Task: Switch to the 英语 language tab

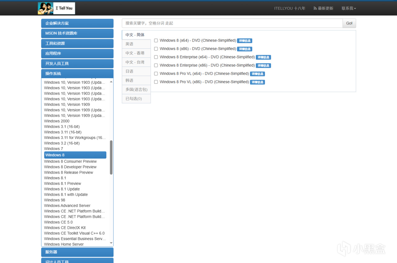Action: [x=136, y=44]
